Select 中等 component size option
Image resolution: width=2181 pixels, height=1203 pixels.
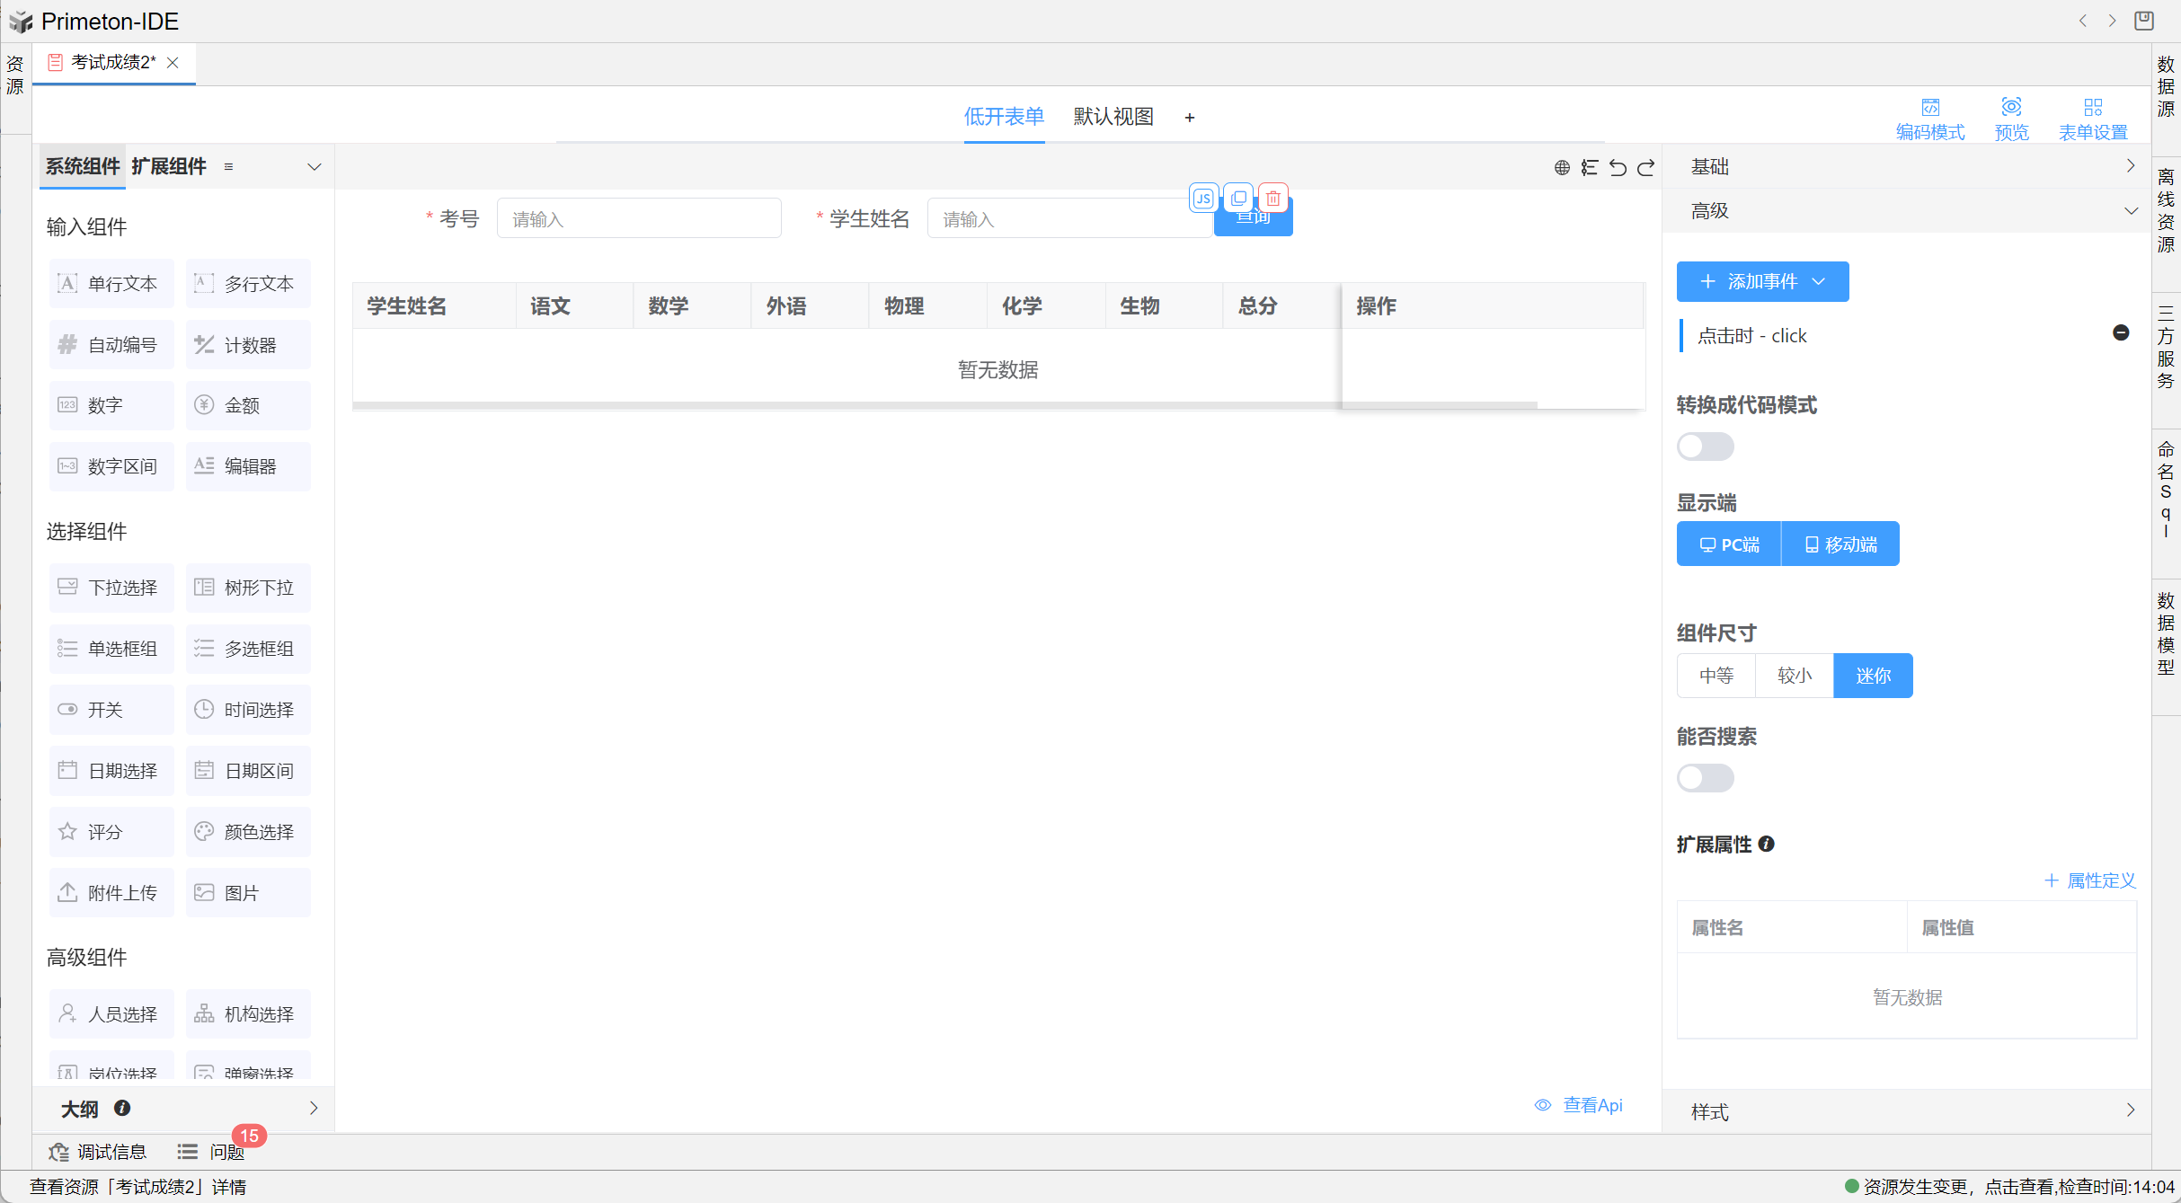1716,676
